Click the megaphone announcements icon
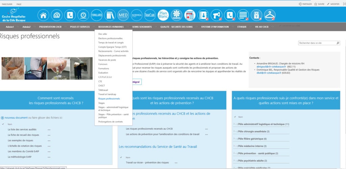Image resolution: width=346 pixels, height=169 pixels. (216, 15)
